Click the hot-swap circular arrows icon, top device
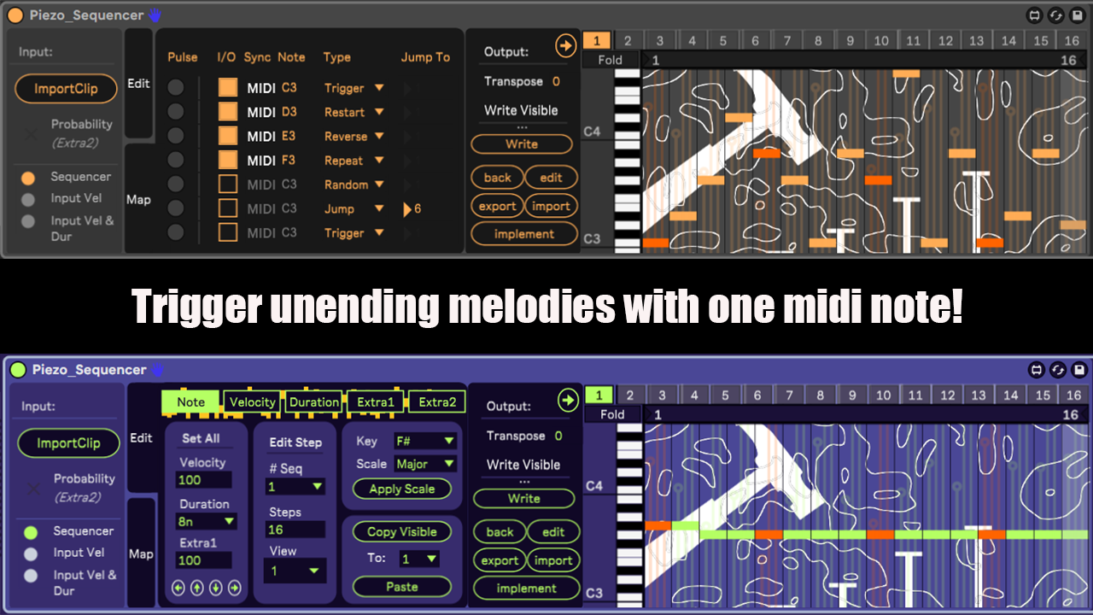The width and height of the screenshot is (1093, 615). 1057,15
